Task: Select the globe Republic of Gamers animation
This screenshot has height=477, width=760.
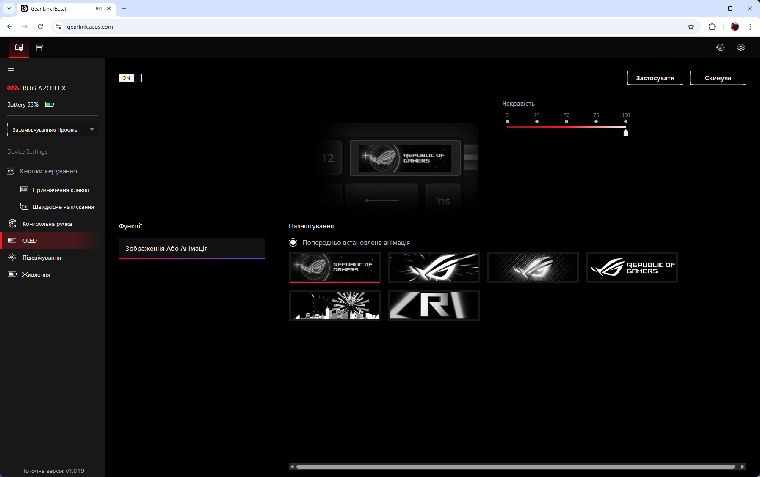Action: tap(335, 267)
